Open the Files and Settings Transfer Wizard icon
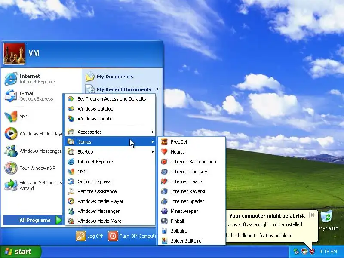 point(11,185)
